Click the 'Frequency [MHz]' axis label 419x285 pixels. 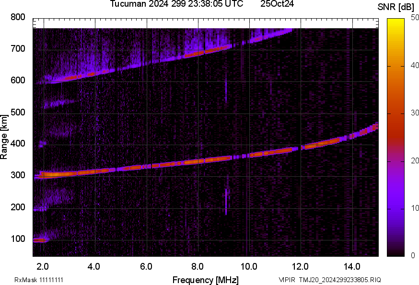pyautogui.click(x=206, y=280)
